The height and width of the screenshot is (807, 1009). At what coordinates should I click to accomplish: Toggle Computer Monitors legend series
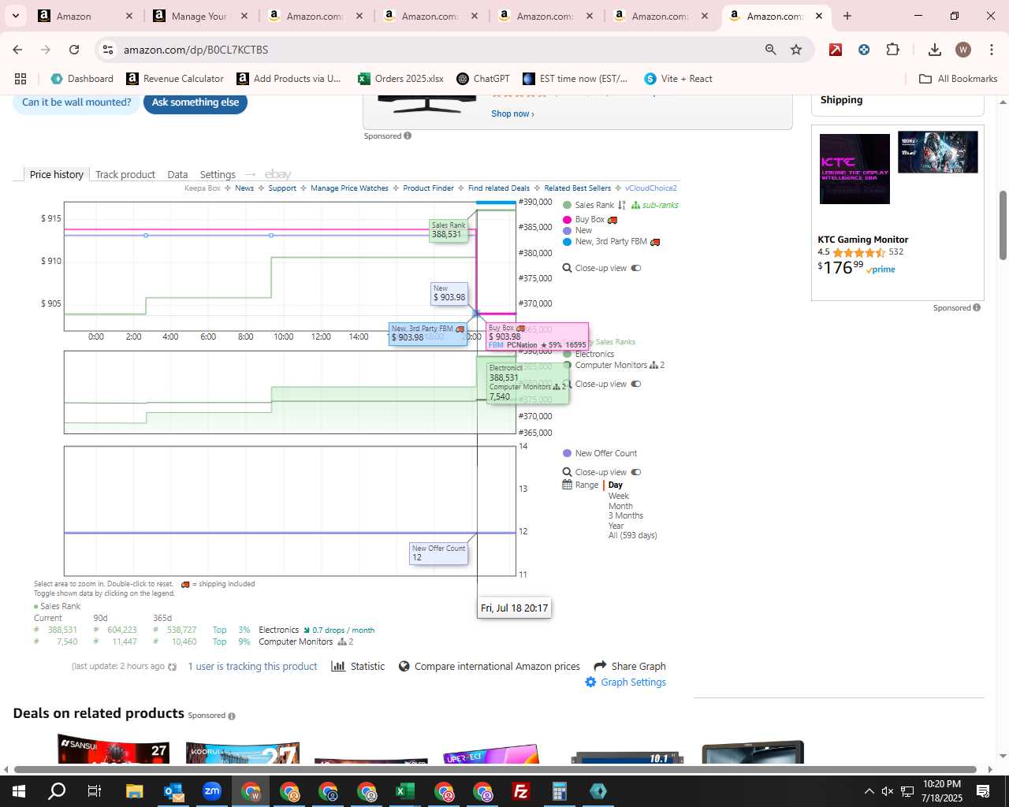click(x=614, y=365)
